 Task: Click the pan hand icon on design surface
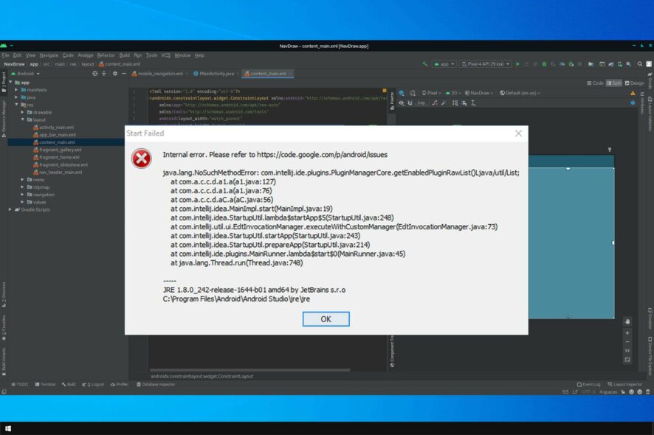[x=627, y=321]
